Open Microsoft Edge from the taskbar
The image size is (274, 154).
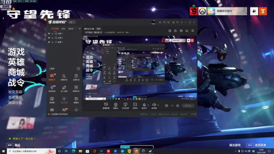tap(73, 151)
